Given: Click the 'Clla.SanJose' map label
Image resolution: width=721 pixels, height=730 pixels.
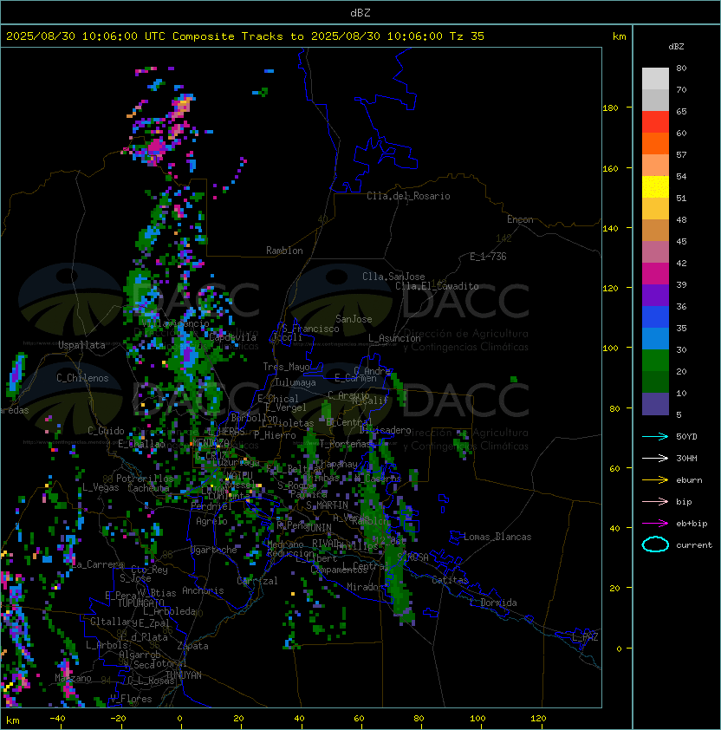Looking at the screenshot, I should pos(393,277).
